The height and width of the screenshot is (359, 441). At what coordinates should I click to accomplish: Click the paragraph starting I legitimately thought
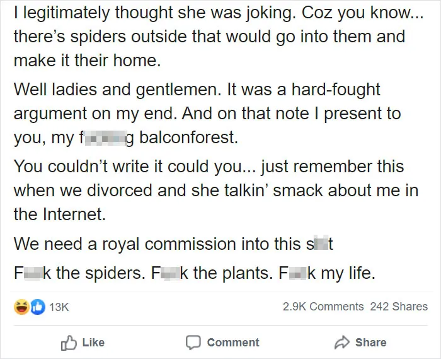pos(218,37)
